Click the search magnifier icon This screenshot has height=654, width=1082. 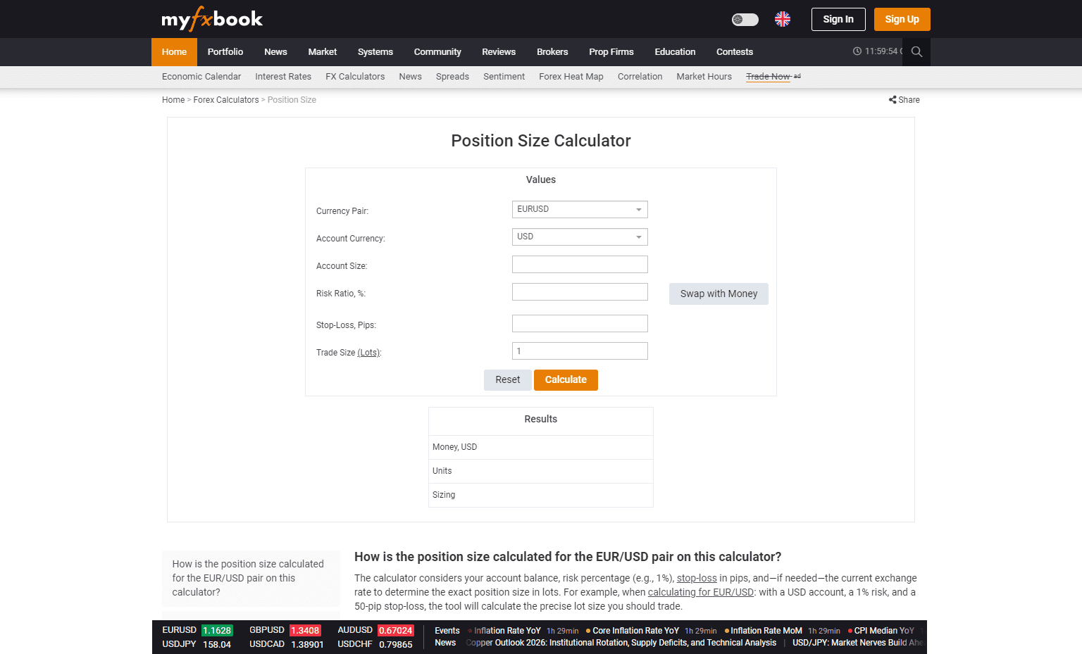916,51
